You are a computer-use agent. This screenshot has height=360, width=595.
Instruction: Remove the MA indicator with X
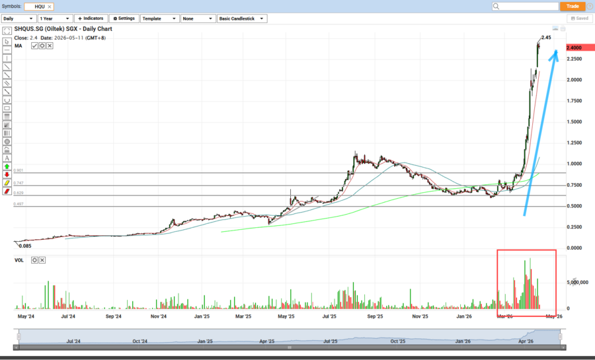pyautogui.click(x=49, y=46)
